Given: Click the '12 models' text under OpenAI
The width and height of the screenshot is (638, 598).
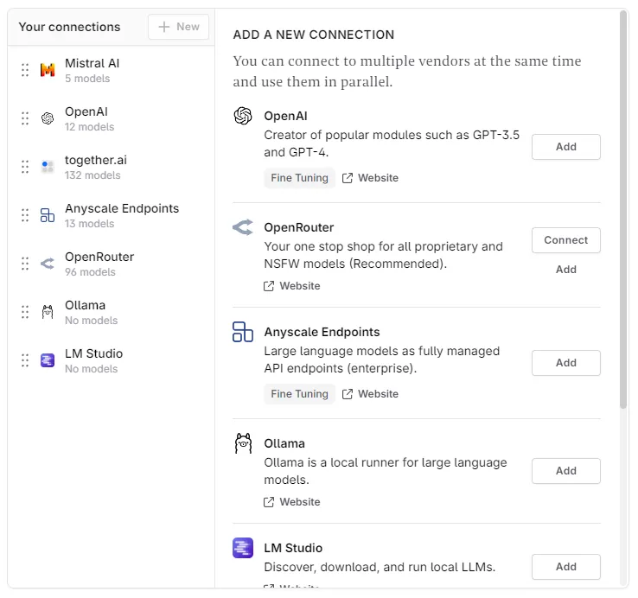Looking at the screenshot, I should [90, 127].
